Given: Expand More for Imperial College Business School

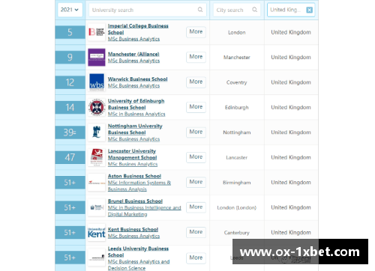Looking at the screenshot, I should 196,31.
